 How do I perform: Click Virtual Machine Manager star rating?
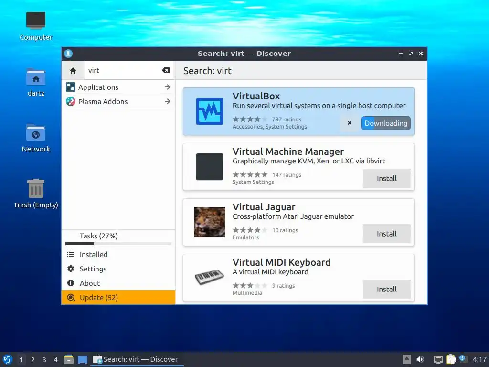click(x=250, y=175)
